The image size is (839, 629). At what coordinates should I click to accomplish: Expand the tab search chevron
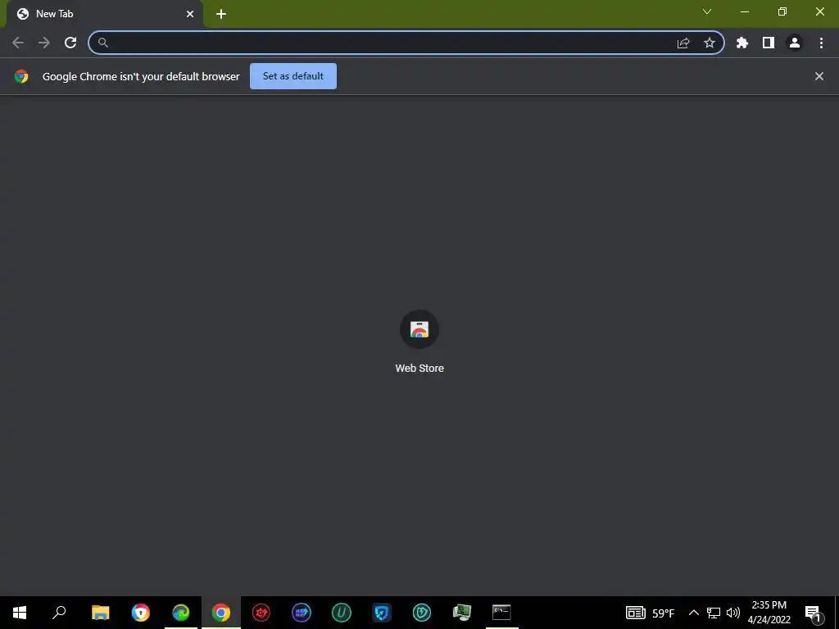coord(707,11)
